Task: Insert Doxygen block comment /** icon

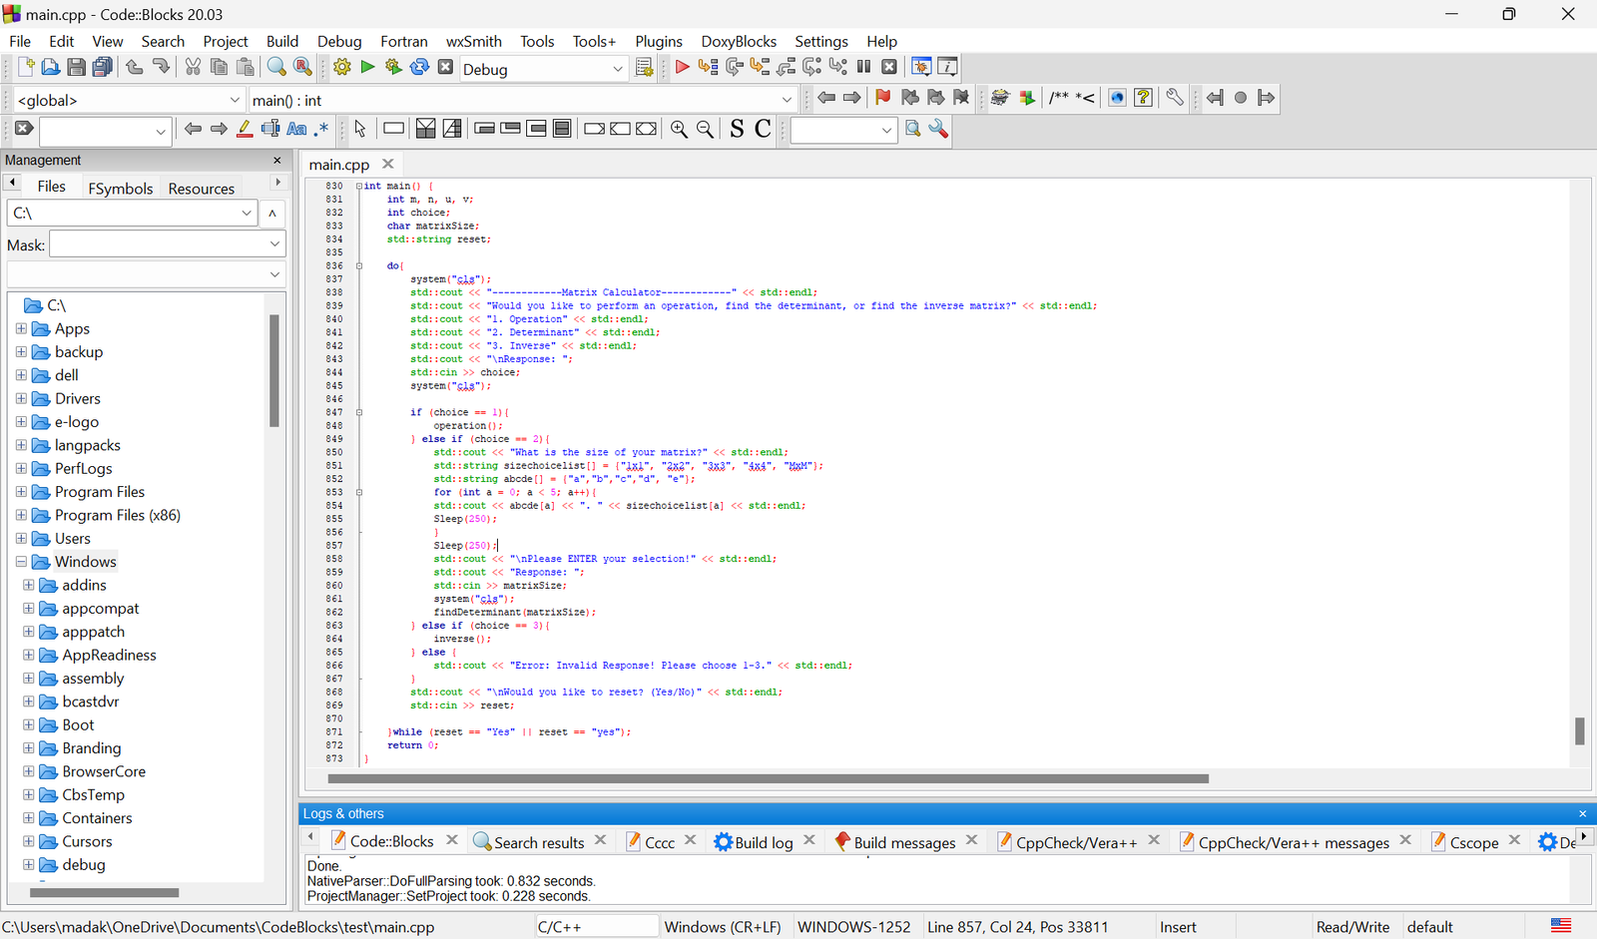Action: pos(1058,98)
